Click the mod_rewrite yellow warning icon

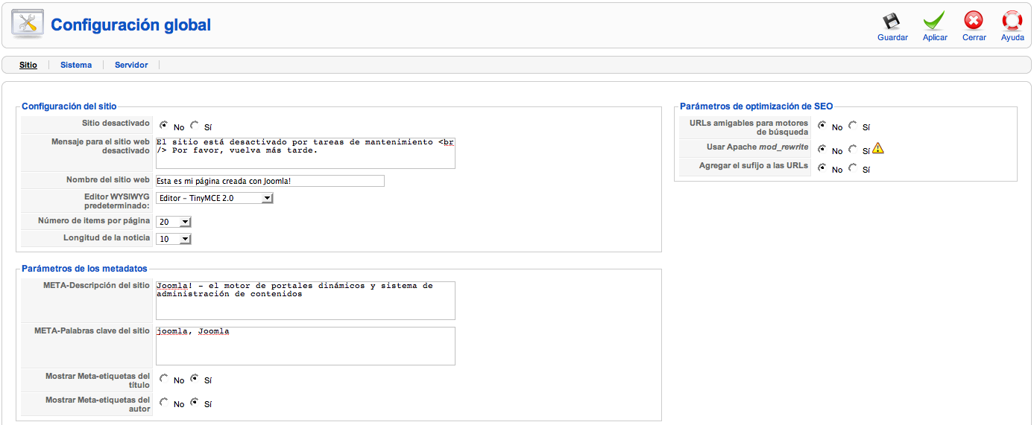coord(878,149)
